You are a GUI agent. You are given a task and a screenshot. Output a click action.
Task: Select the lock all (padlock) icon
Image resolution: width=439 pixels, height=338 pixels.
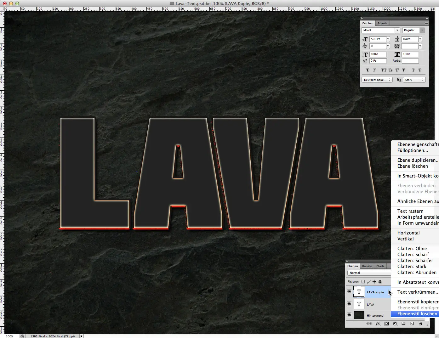click(x=380, y=281)
